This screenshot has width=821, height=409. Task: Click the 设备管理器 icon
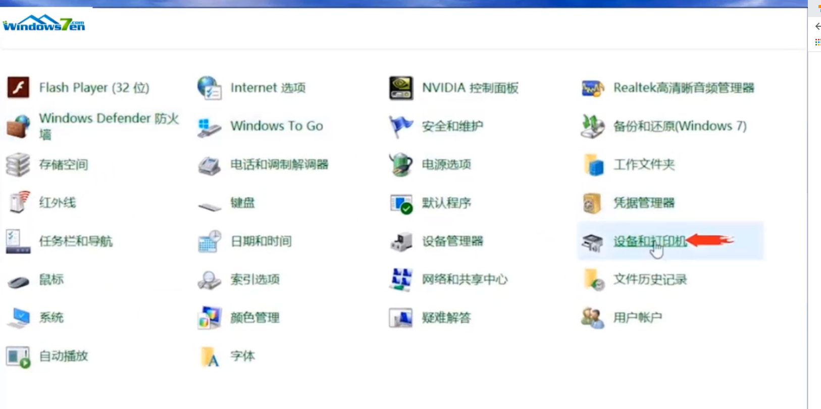[x=401, y=241]
